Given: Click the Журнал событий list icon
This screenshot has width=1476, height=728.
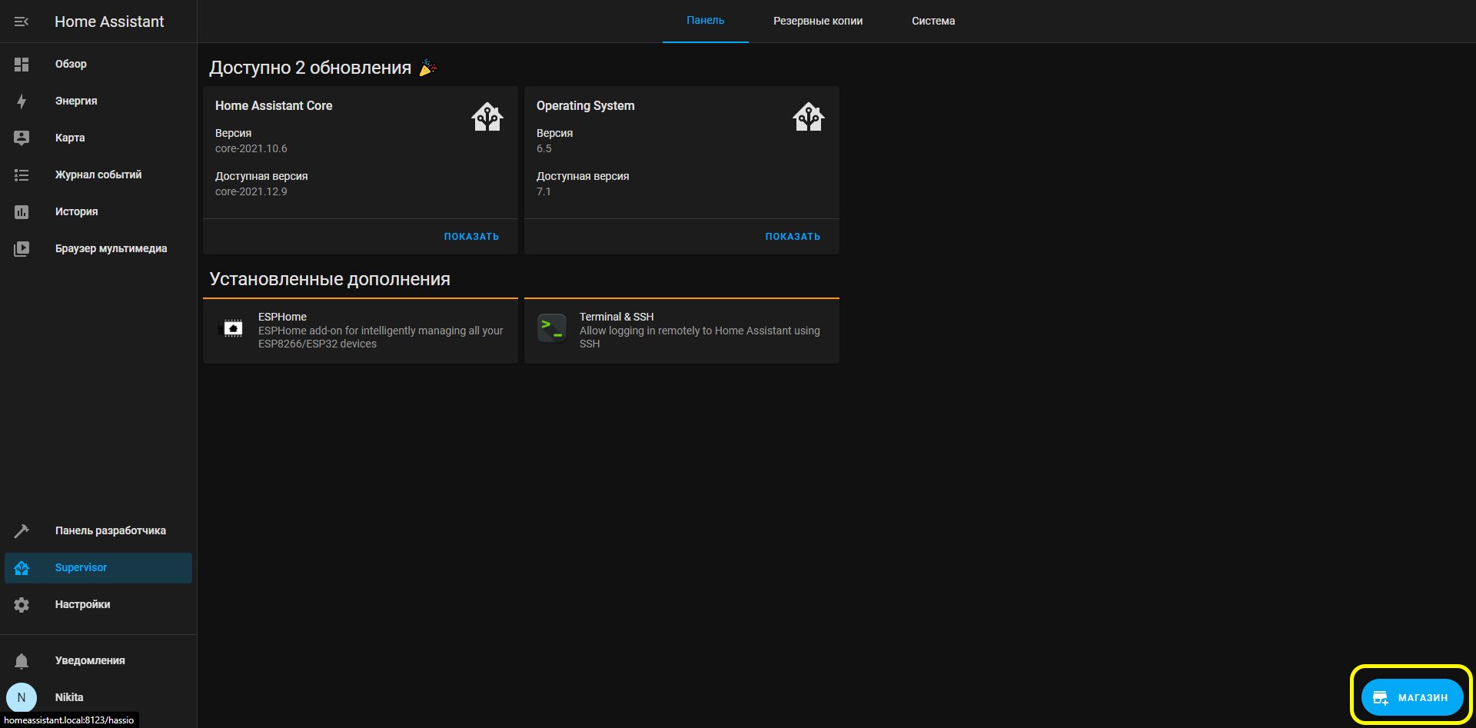Looking at the screenshot, I should pos(22,175).
